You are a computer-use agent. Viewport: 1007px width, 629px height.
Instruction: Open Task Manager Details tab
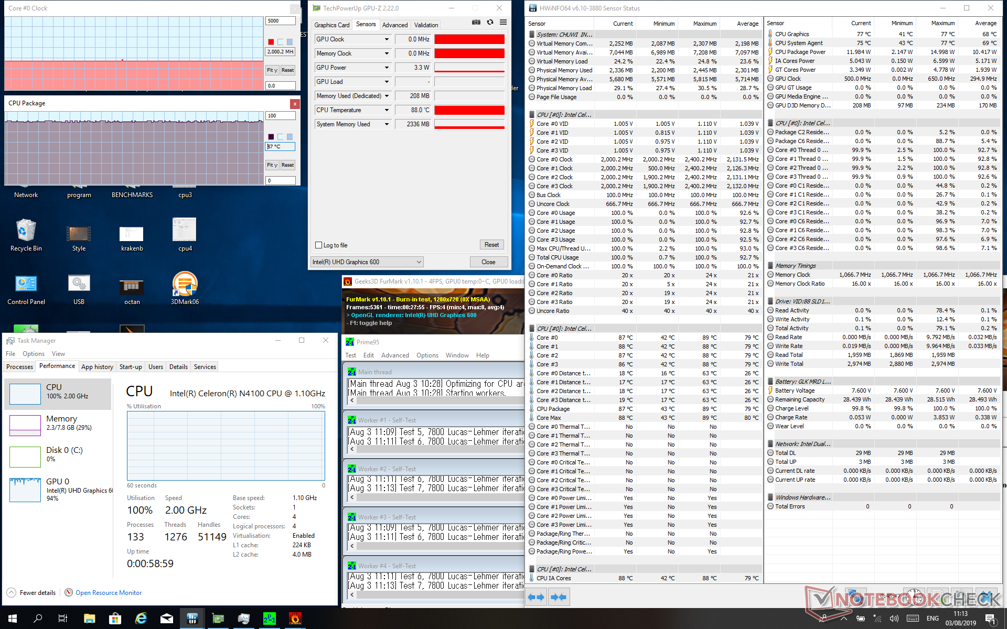[x=178, y=367]
